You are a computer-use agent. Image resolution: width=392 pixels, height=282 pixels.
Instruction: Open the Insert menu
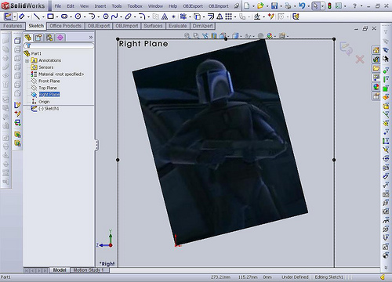click(100, 6)
